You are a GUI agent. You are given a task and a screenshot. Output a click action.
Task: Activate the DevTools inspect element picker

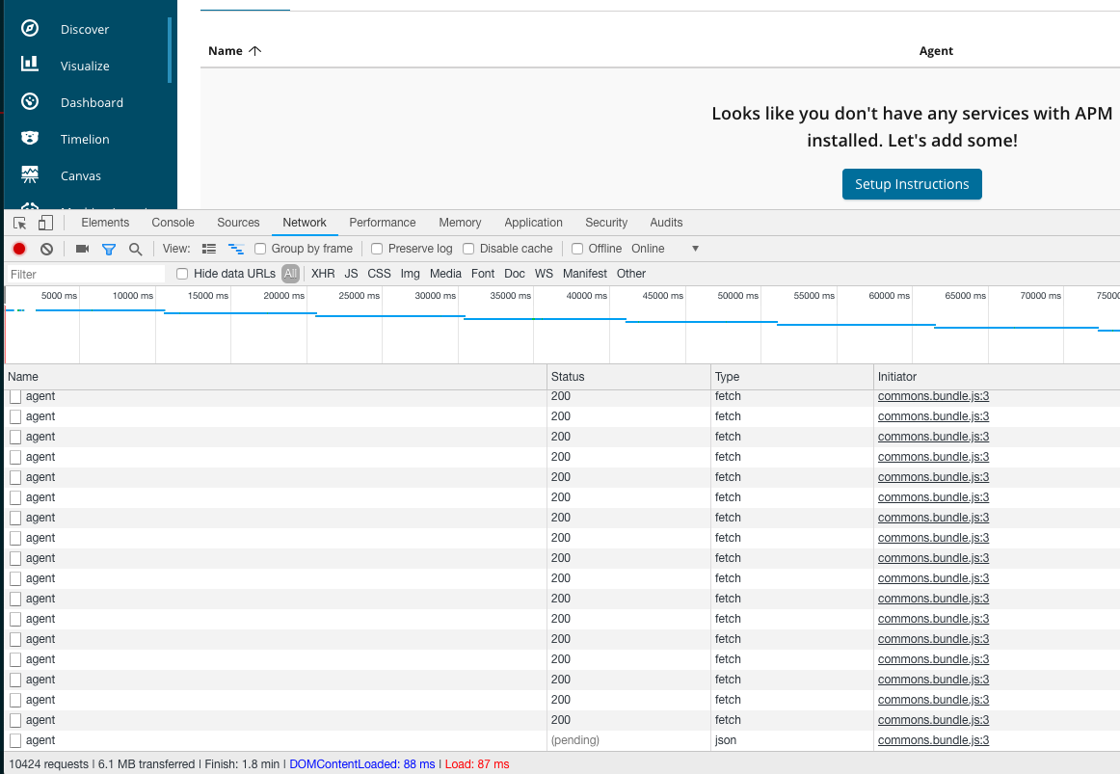(20, 223)
